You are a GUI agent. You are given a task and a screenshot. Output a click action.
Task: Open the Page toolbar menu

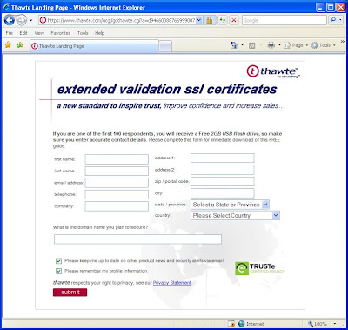point(296,45)
